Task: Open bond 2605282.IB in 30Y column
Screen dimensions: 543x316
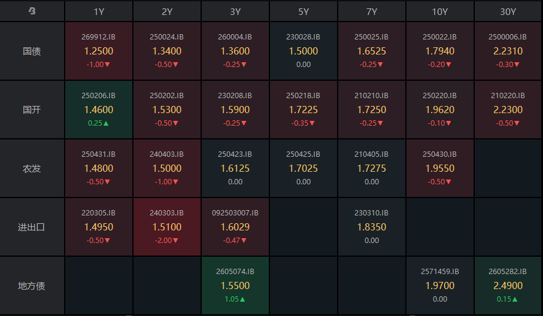Action: coord(508,272)
